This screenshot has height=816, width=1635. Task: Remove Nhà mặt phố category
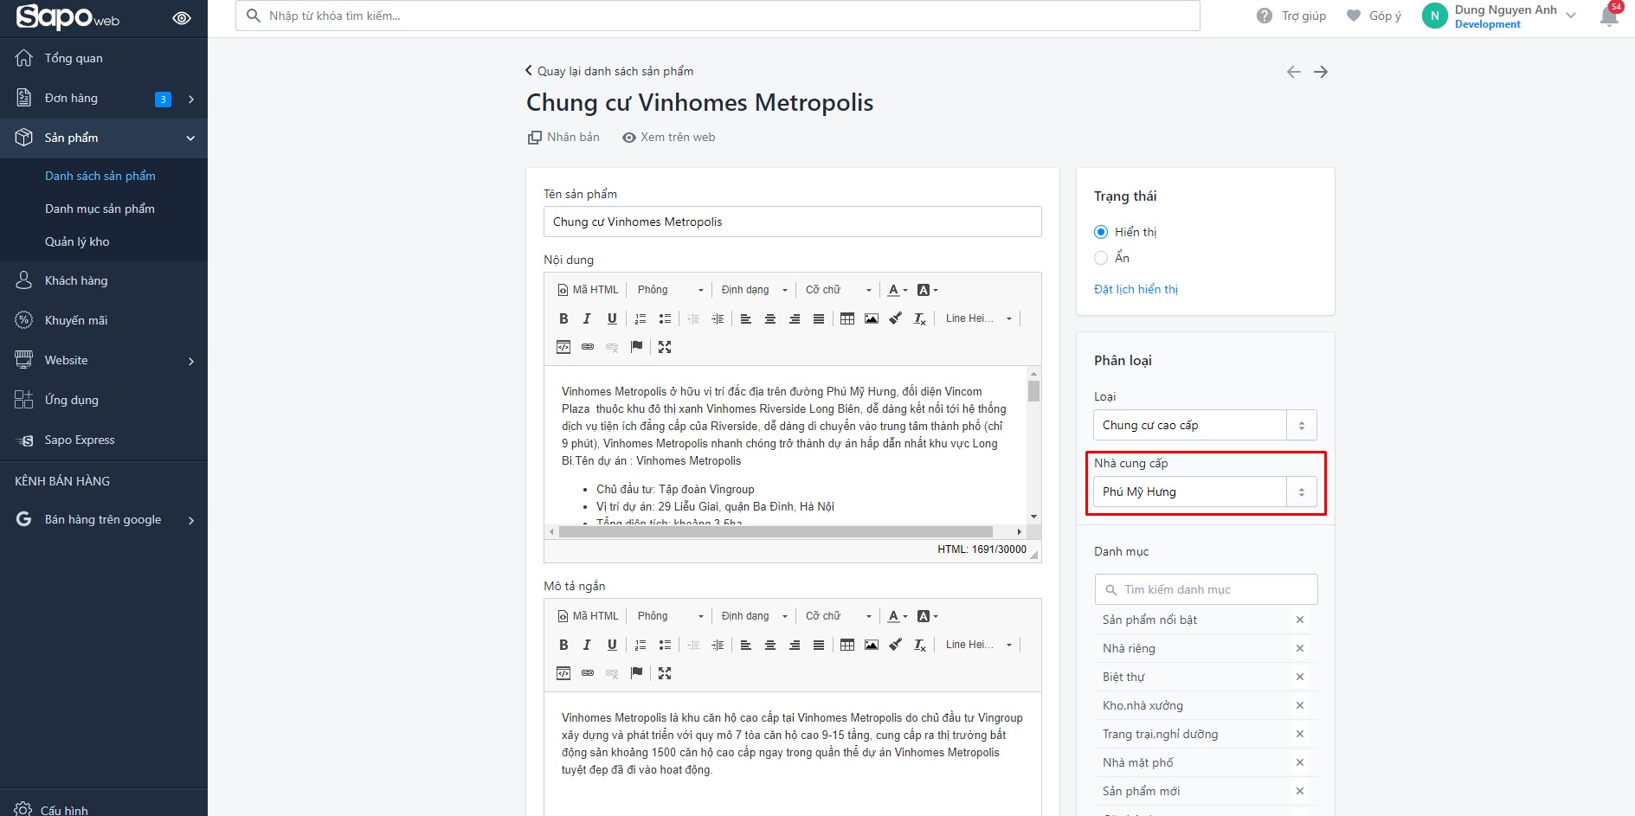pos(1300,762)
